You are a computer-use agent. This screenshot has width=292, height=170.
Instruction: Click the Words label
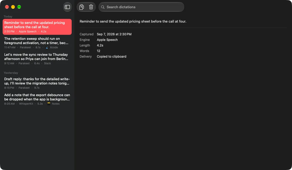click(x=84, y=51)
